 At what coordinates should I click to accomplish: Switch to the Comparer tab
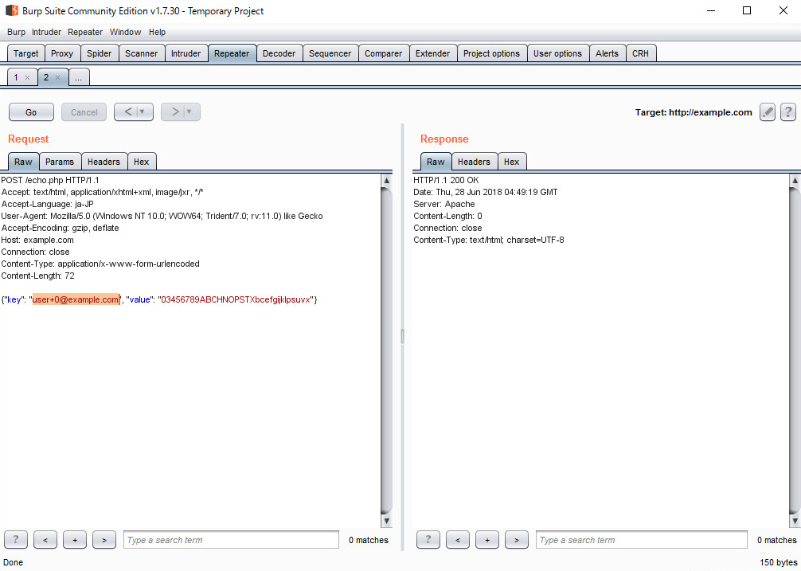(384, 53)
